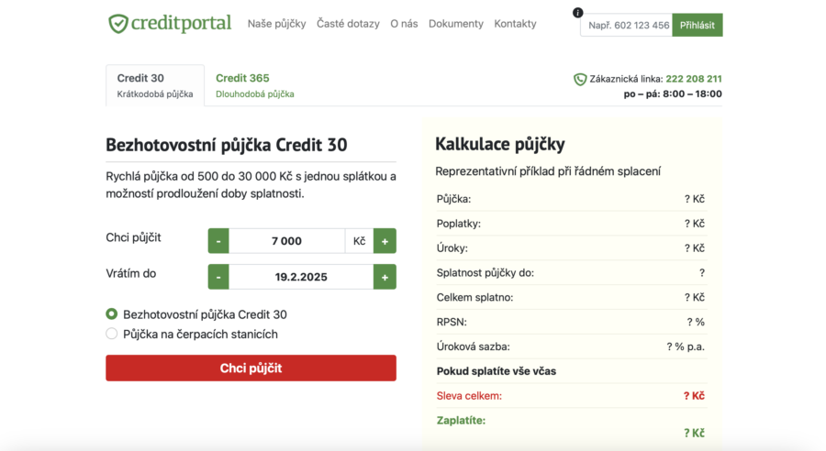Open Naše půjčky menu item

pos(276,24)
